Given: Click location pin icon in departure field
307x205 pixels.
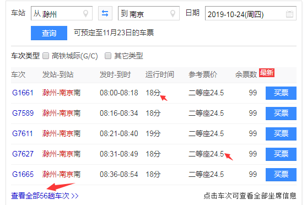Looking at the screenshot, I should pos(85,14).
